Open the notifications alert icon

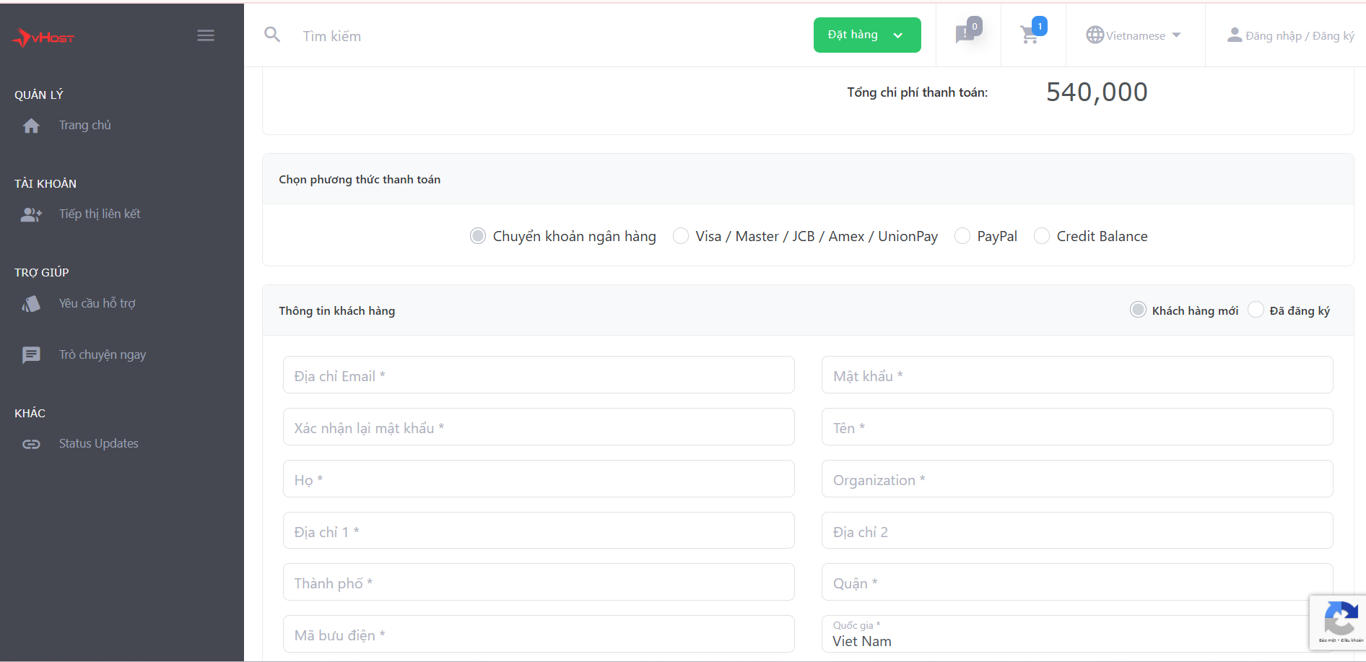click(965, 34)
